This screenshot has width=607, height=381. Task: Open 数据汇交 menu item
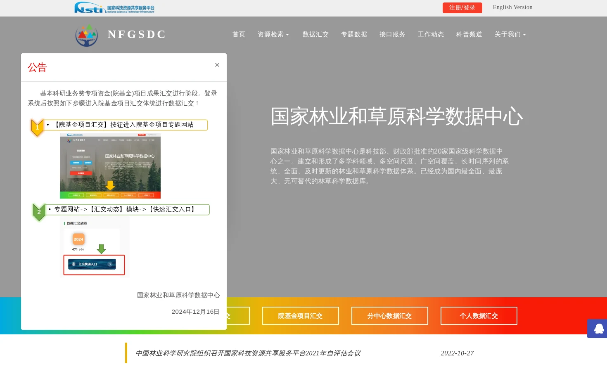[315, 34]
